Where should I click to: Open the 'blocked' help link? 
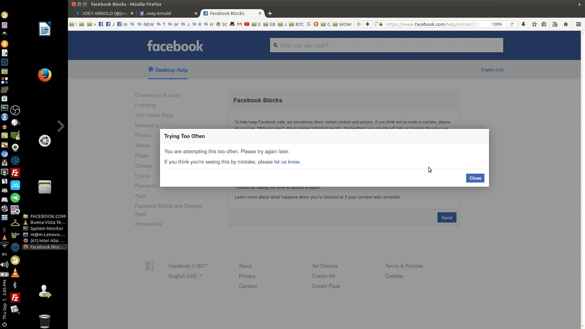(331, 197)
